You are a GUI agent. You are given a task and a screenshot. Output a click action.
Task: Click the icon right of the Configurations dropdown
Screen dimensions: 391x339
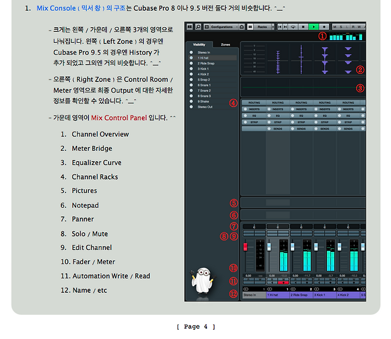point(242,27)
